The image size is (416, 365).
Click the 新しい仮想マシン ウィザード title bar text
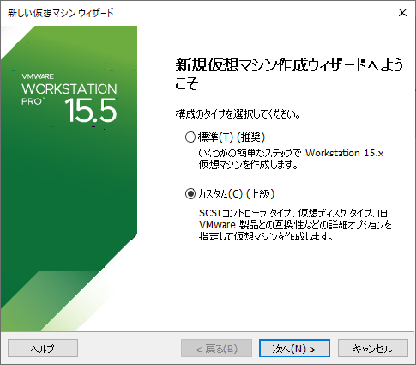click(61, 13)
